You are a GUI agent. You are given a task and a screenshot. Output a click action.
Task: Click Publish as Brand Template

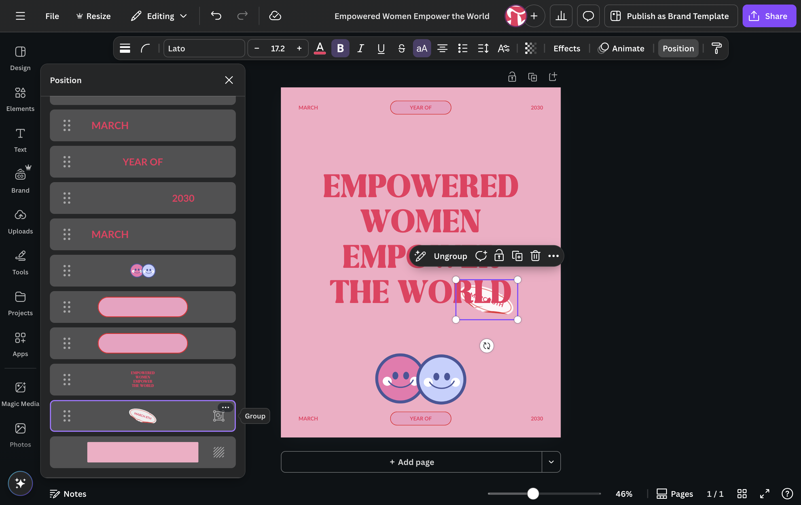(671, 16)
